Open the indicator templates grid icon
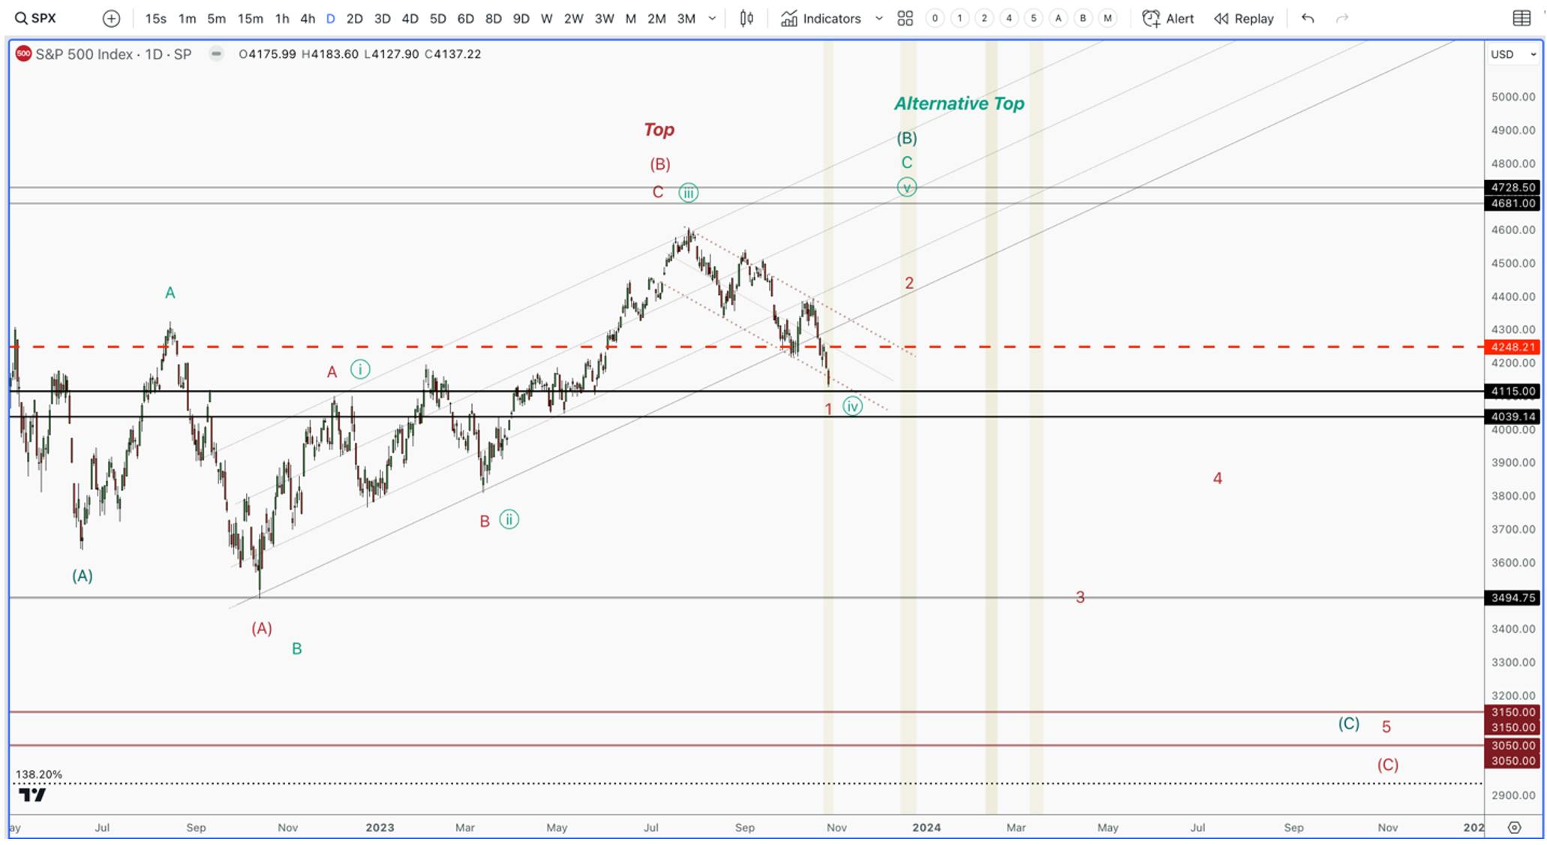The width and height of the screenshot is (1547, 845). pos(906,18)
